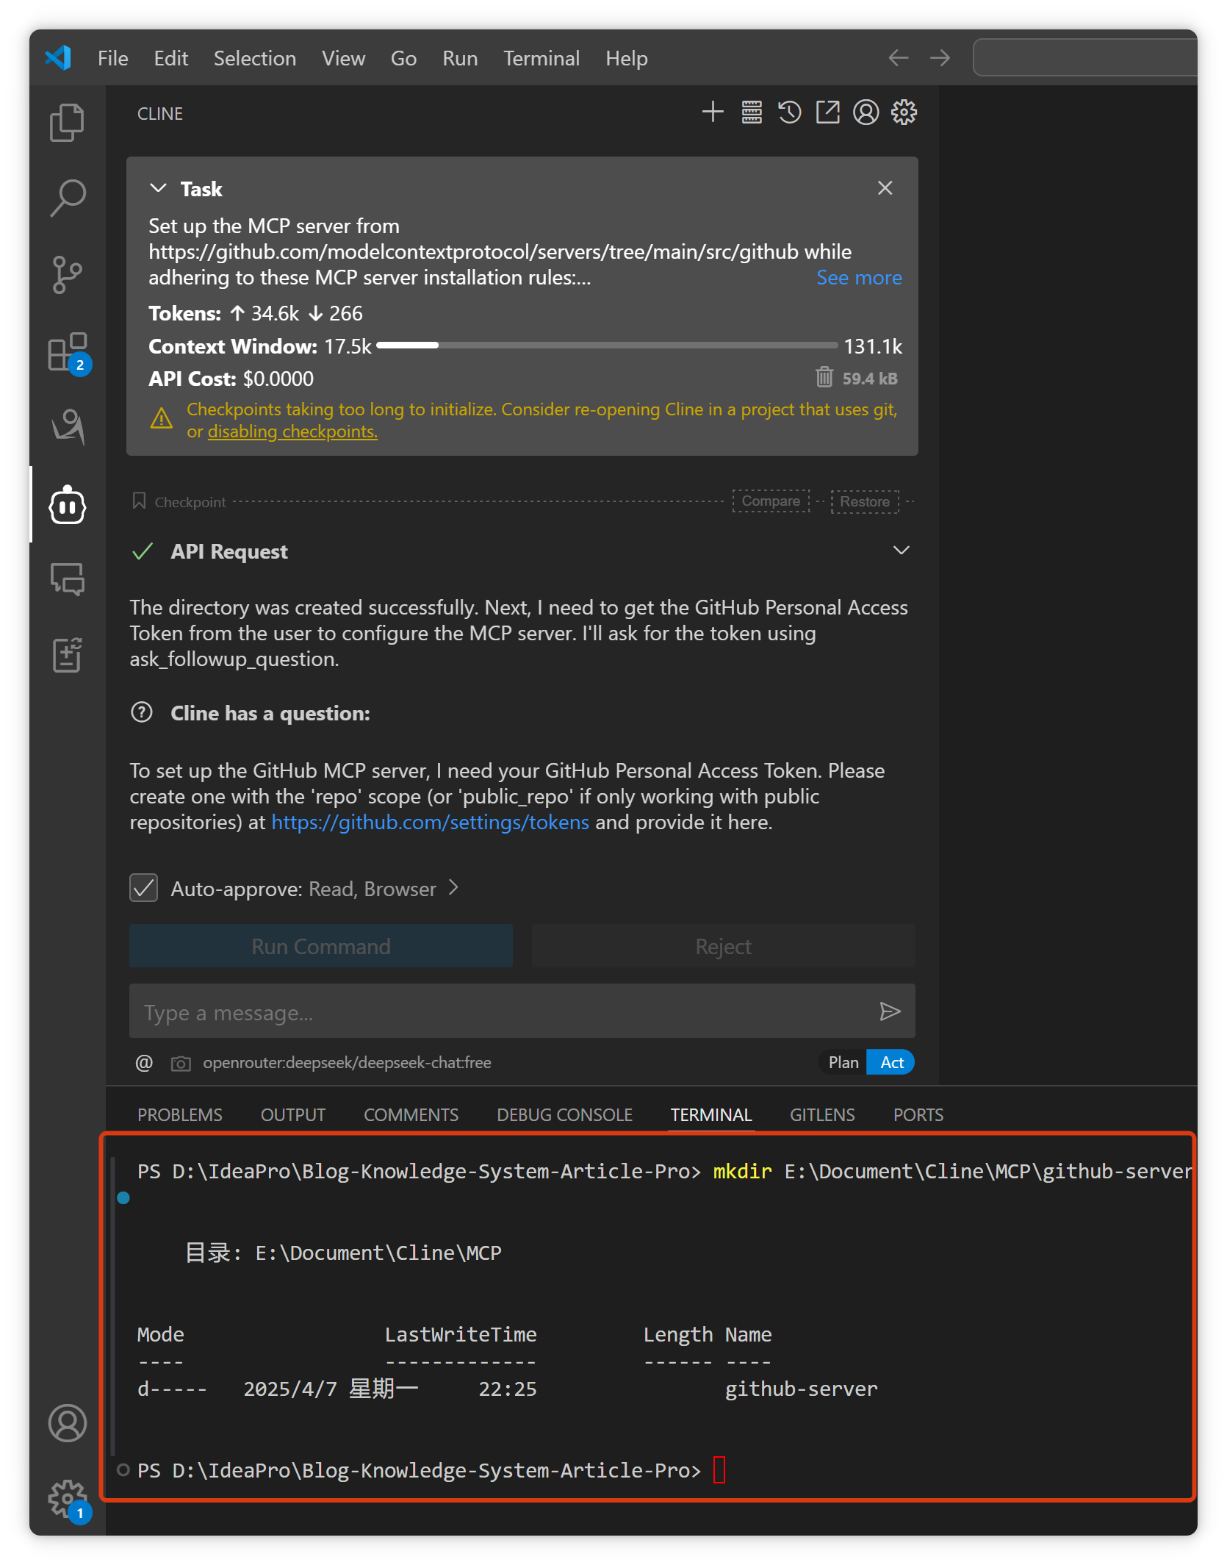The image size is (1227, 1565).
Task: Collapse the Task section chevron
Action: point(158,188)
